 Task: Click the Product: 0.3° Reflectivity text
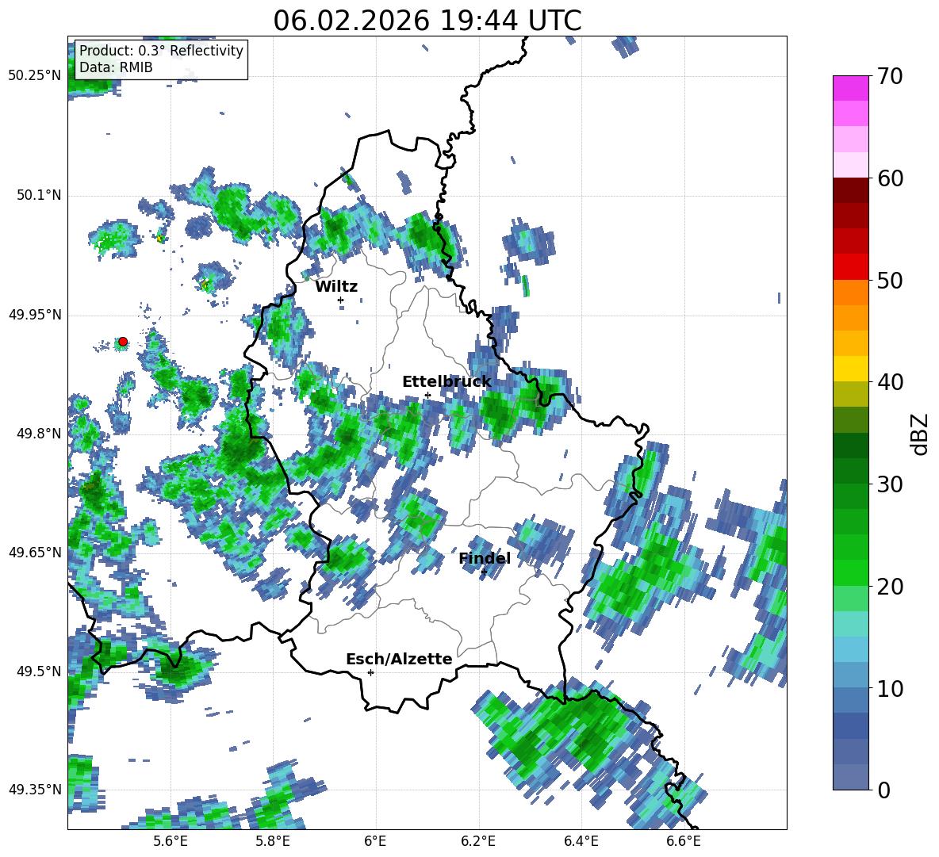(161, 50)
